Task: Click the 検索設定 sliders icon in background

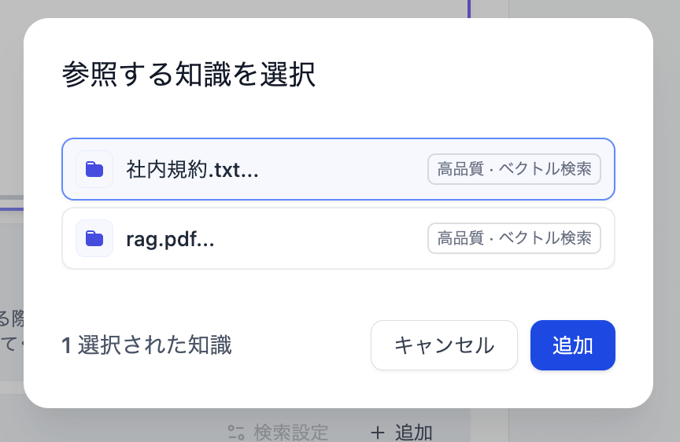Action: [236, 433]
